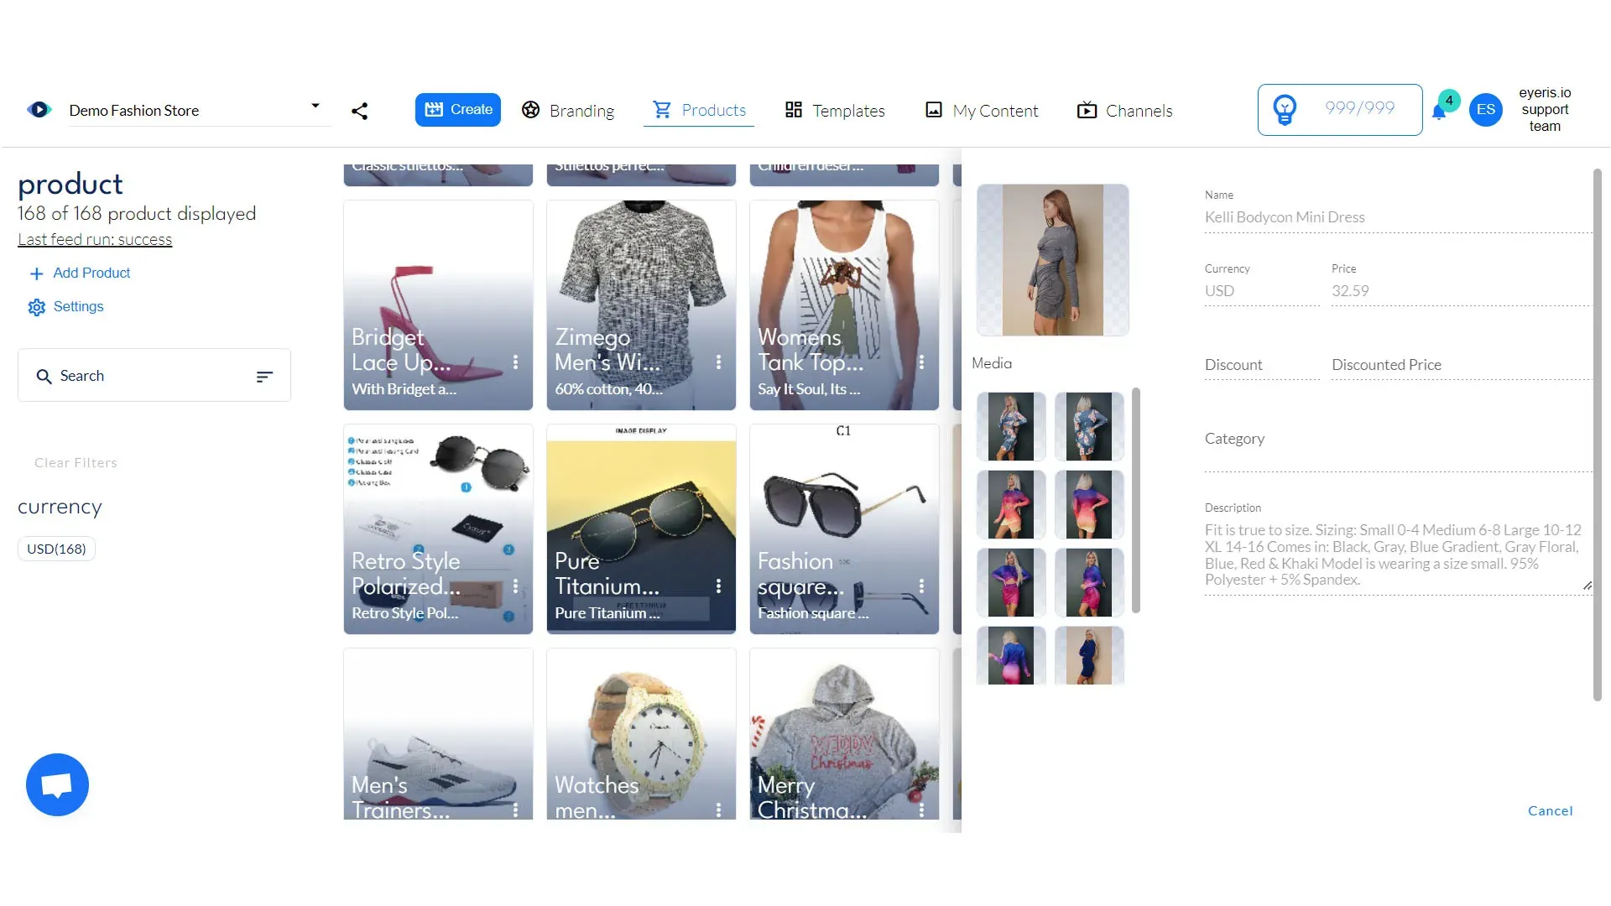1611x906 pixels.
Task: Toggle the USD(168) currency filter chip
Action: tap(56, 549)
